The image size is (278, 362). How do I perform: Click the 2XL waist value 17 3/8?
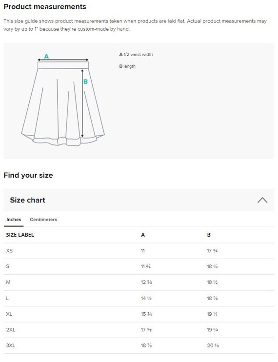pyautogui.click(x=146, y=330)
